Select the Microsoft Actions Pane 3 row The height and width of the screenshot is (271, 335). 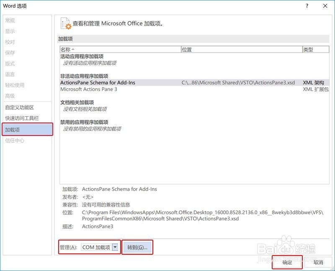194,89
